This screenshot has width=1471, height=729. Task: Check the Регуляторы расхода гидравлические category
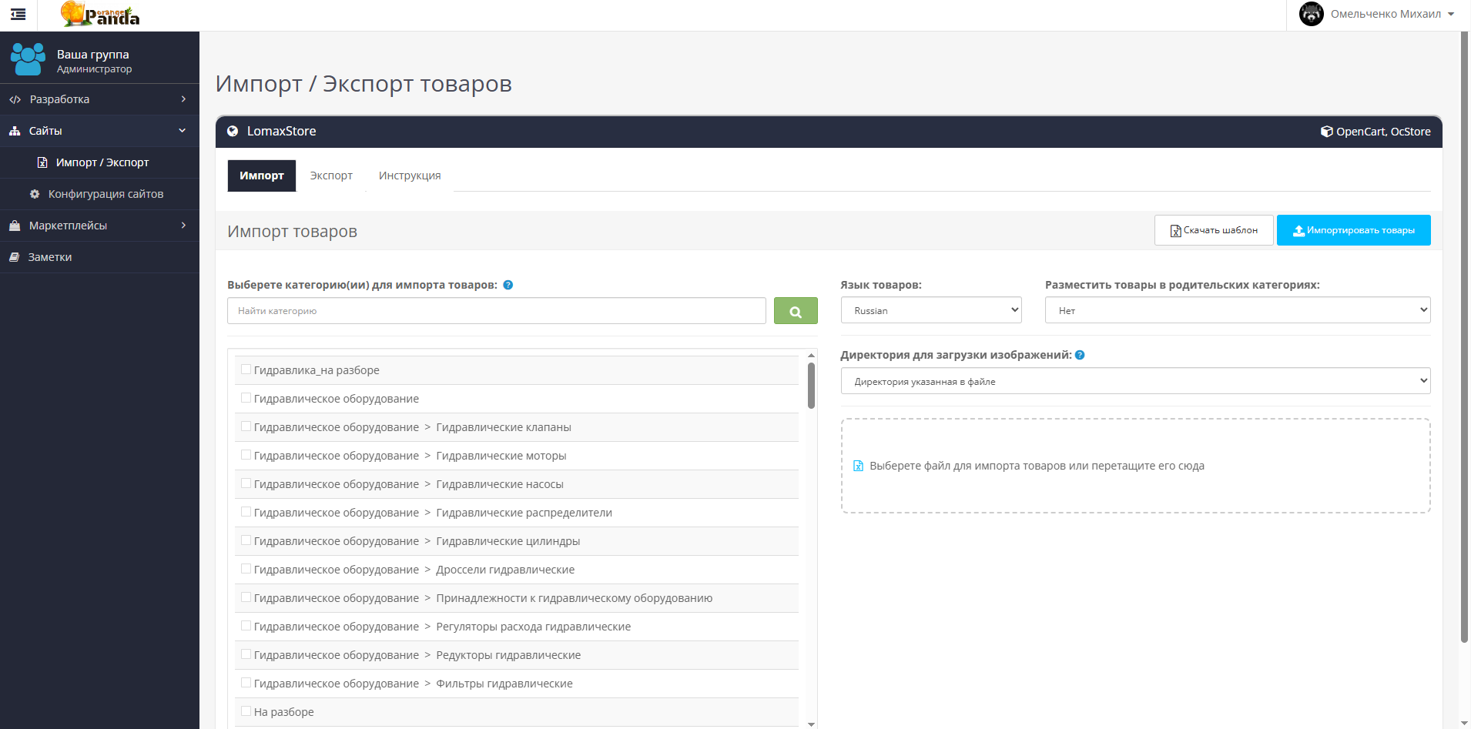[246, 626]
